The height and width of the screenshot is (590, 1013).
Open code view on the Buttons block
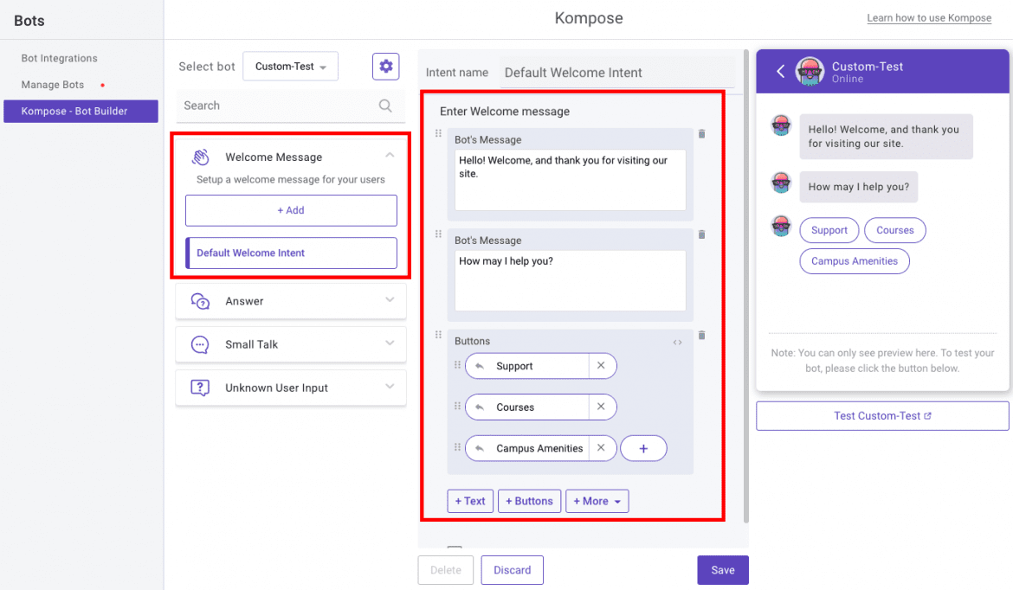click(x=678, y=342)
